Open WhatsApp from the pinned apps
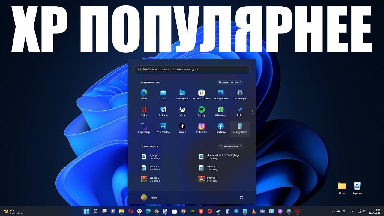The image size is (384, 216). pyautogui.click(x=221, y=111)
